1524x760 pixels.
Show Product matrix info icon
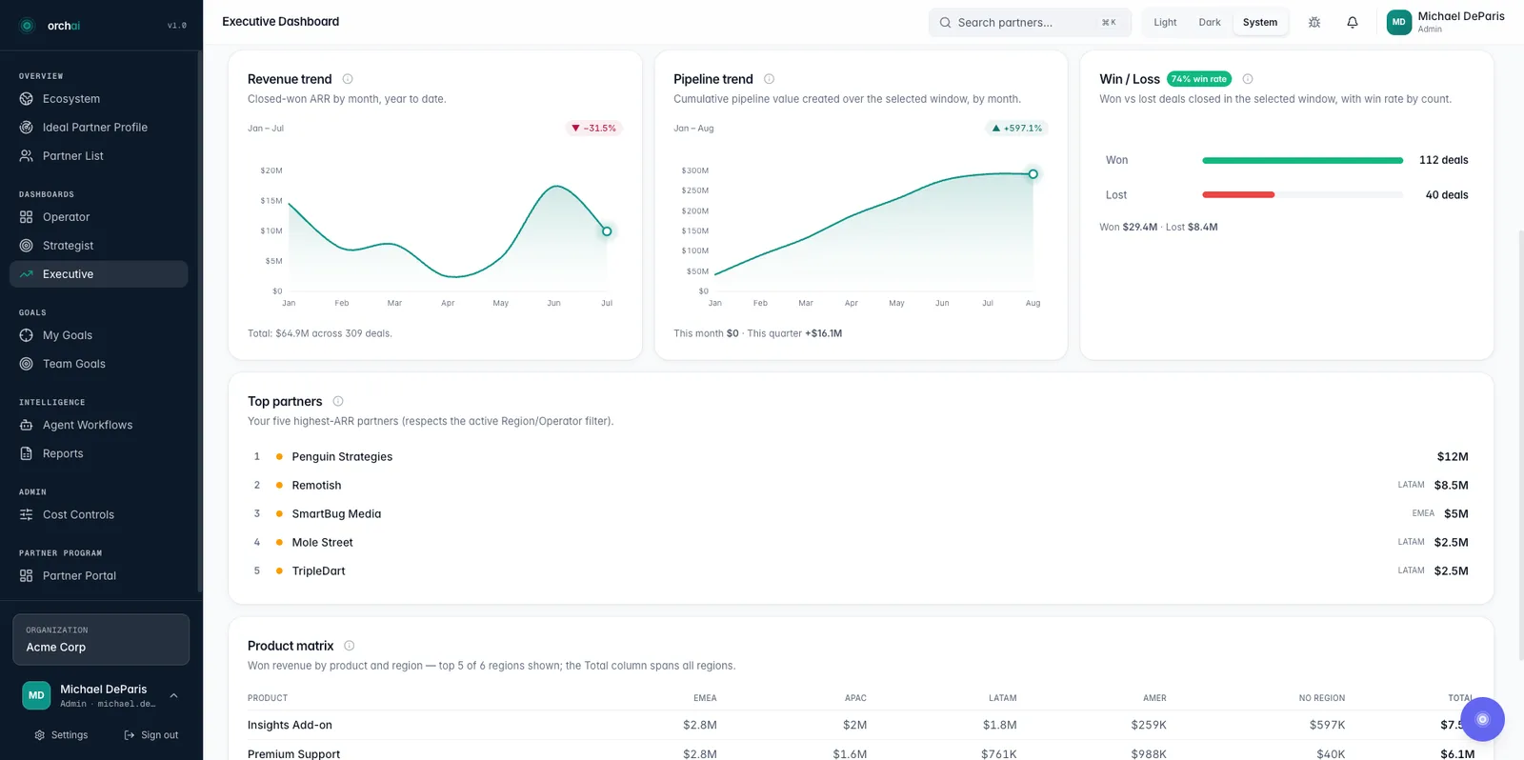(x=349, y=646)
